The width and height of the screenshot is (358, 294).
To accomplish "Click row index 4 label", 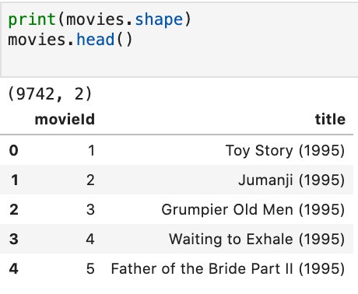I will 14,269.
